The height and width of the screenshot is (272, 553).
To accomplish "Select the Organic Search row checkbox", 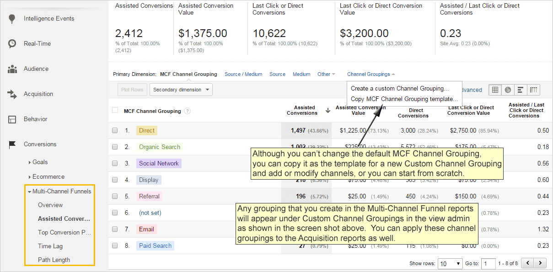I will point(115,147).
